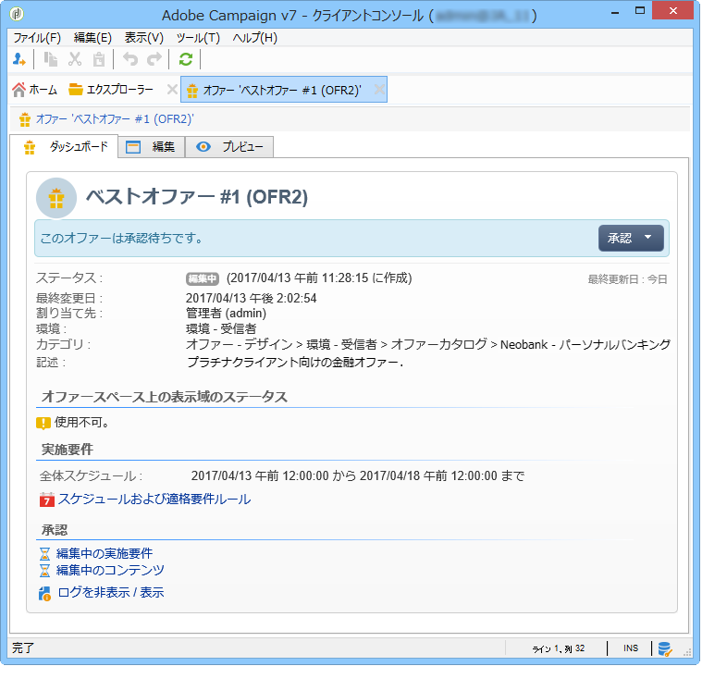
Task: Click the Paste clipboard toolbar icon
Action: pos(99,59)
